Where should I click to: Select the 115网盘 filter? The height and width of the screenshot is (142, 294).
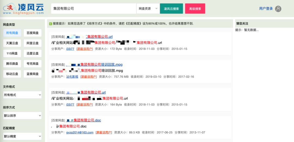coord(12,53)
